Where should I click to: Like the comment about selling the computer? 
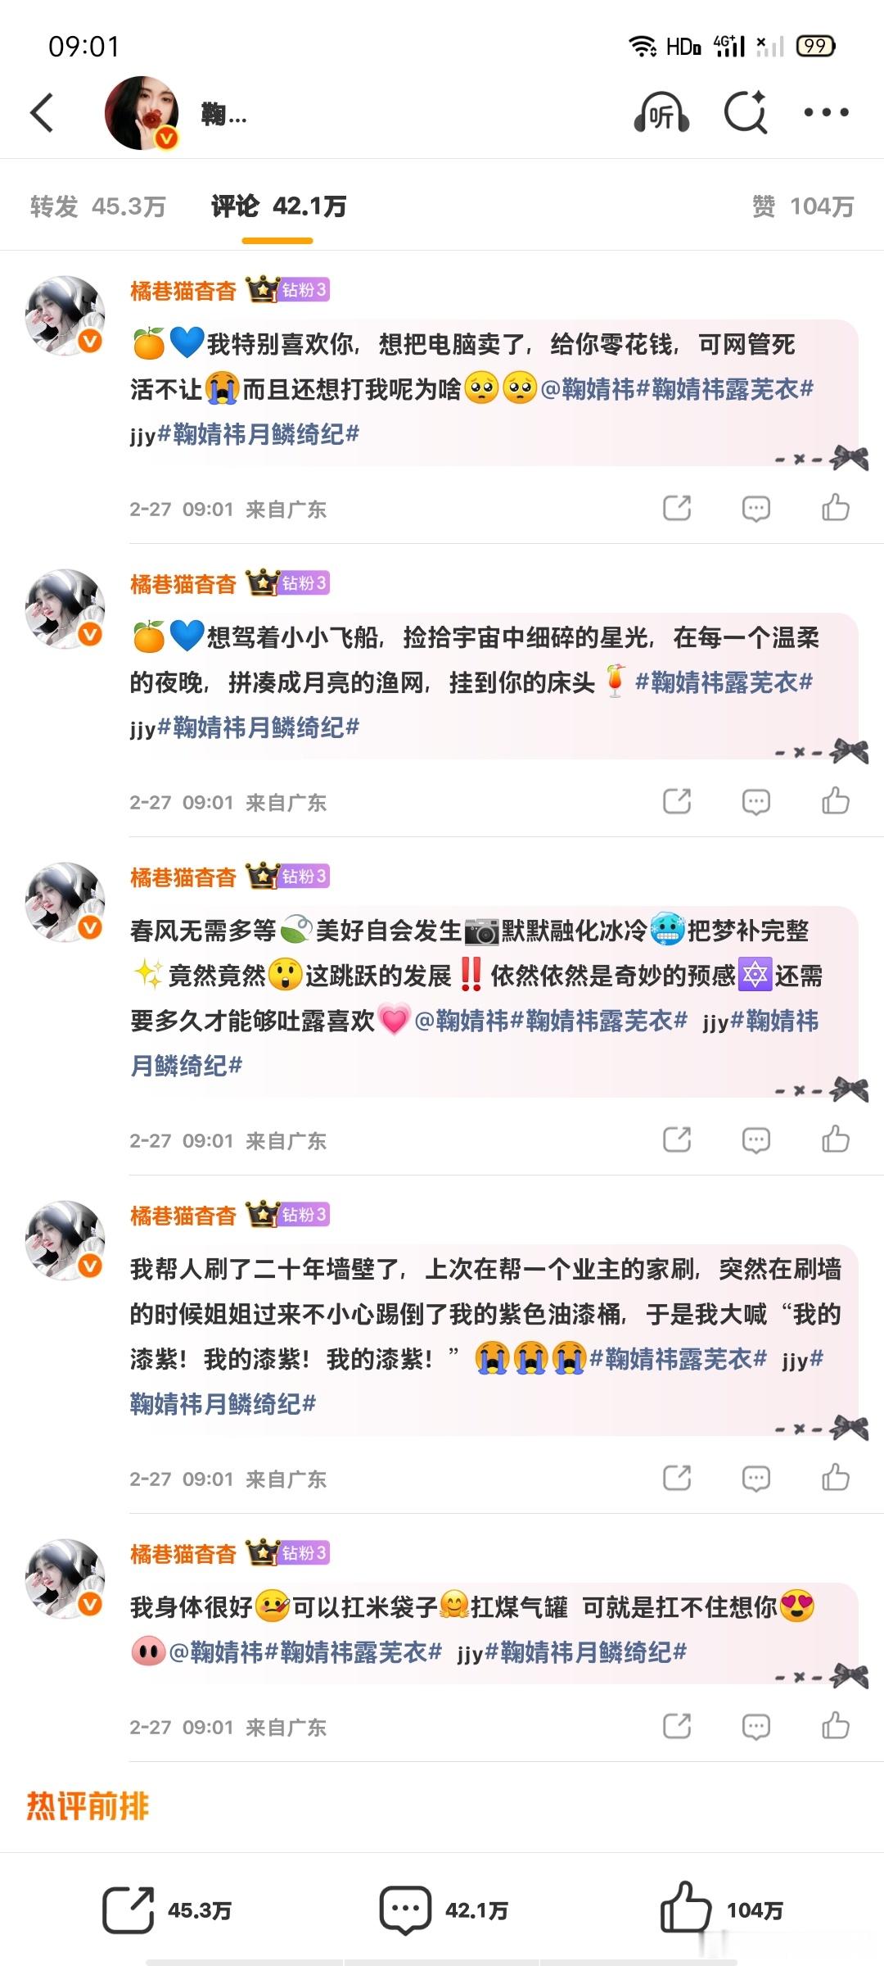click(x=836, y=508)
